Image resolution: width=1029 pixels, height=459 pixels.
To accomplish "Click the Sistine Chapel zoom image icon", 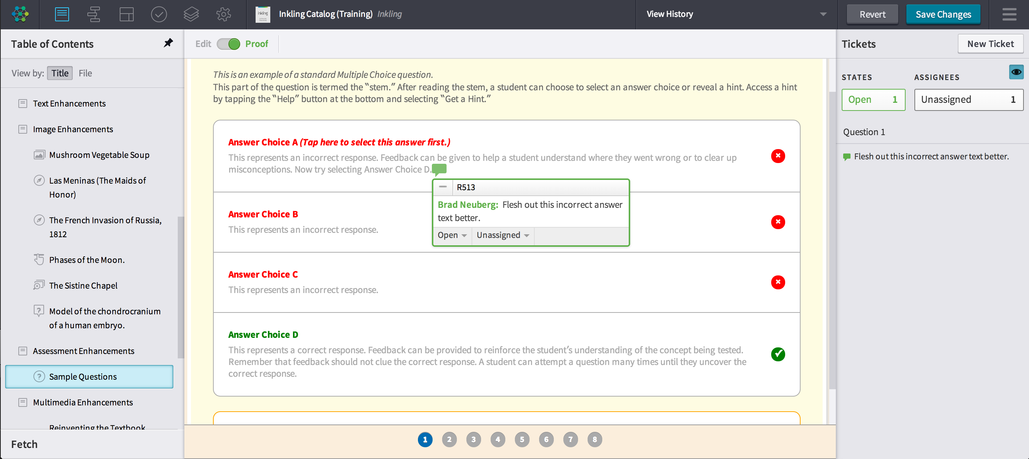I will 39,285.
